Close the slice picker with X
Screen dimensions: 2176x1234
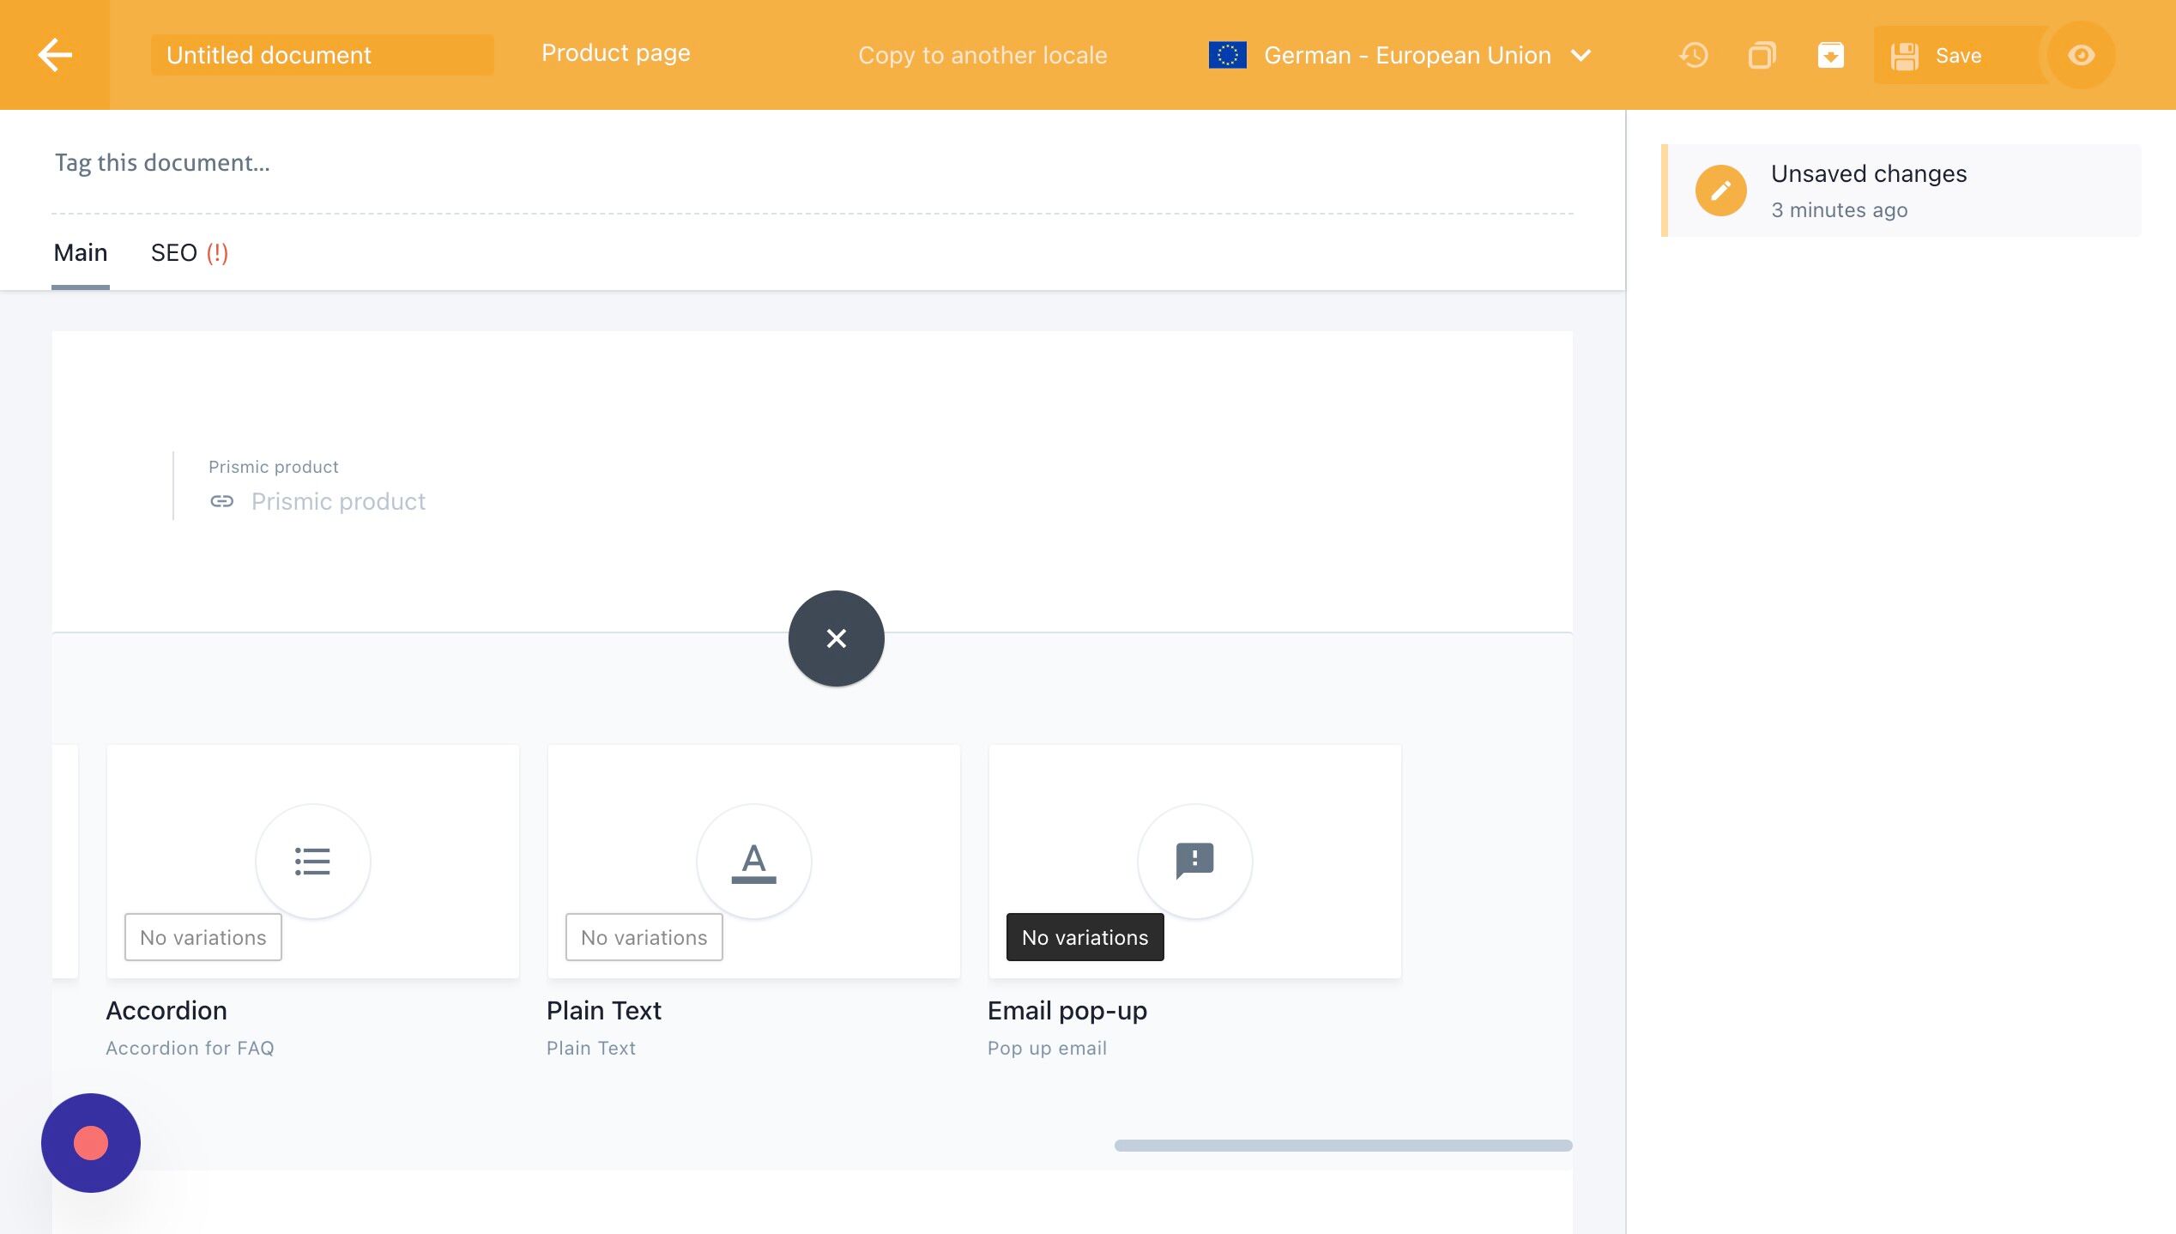click(836, 638)
